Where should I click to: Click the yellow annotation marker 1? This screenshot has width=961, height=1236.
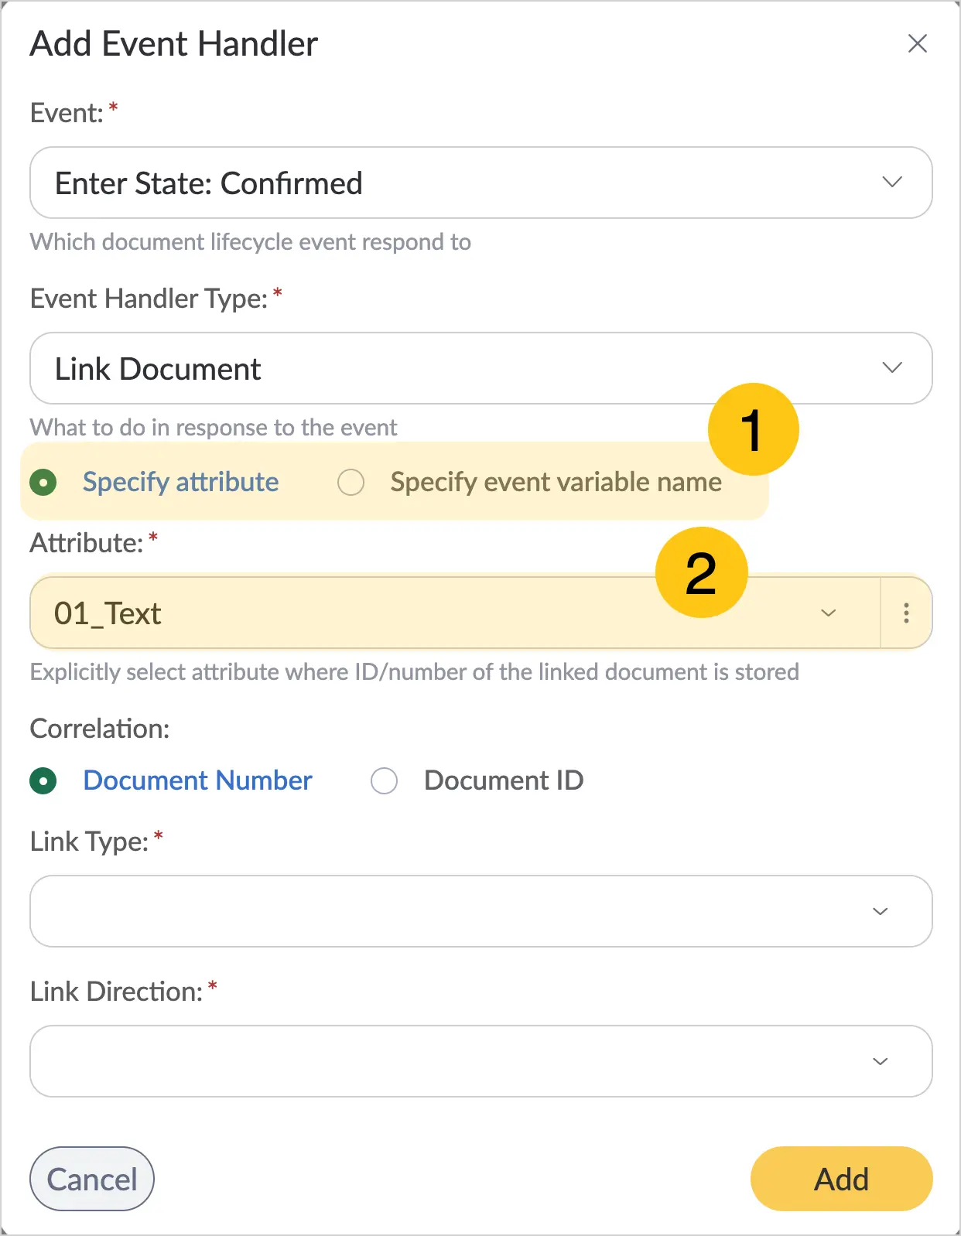pos(753,429)
